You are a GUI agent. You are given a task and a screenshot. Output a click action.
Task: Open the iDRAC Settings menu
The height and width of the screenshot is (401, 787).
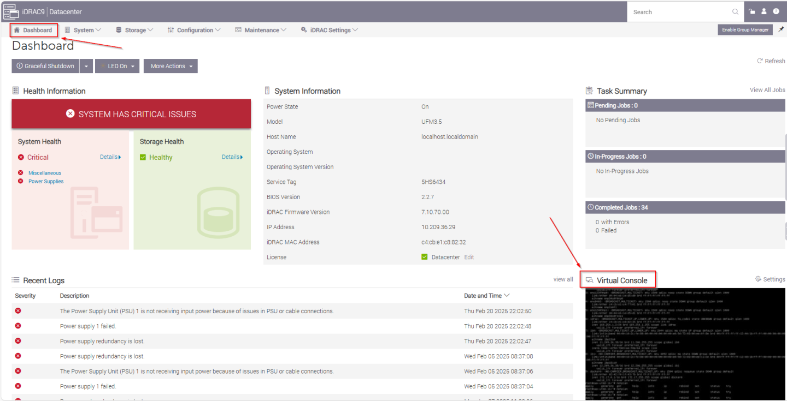[x=330, y=30]
